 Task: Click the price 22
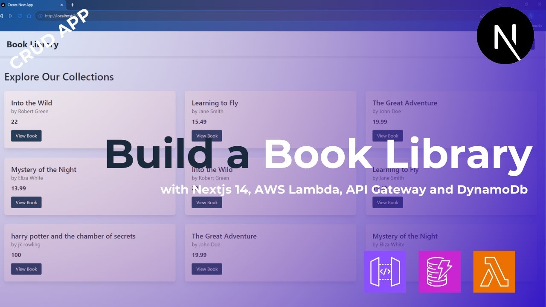pos(15,122)
